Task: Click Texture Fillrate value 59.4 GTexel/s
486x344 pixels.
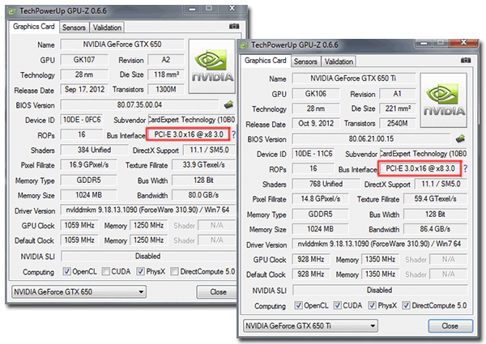Action: coord(435,199)
